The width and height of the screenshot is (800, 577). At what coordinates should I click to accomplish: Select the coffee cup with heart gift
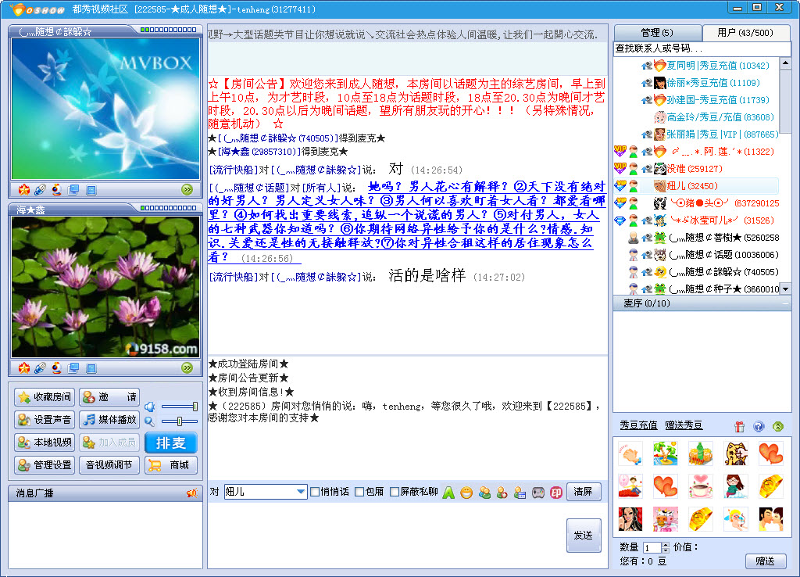pos(701,486)
